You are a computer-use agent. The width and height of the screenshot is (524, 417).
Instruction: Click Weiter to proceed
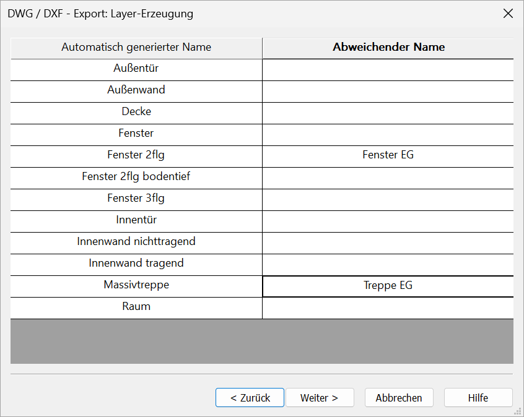(320, 397)
